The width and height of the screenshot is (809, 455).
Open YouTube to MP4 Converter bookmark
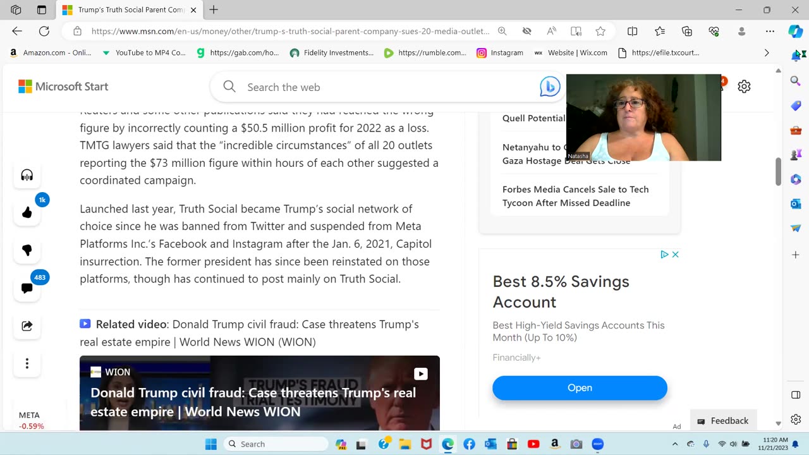coord(144,53)
